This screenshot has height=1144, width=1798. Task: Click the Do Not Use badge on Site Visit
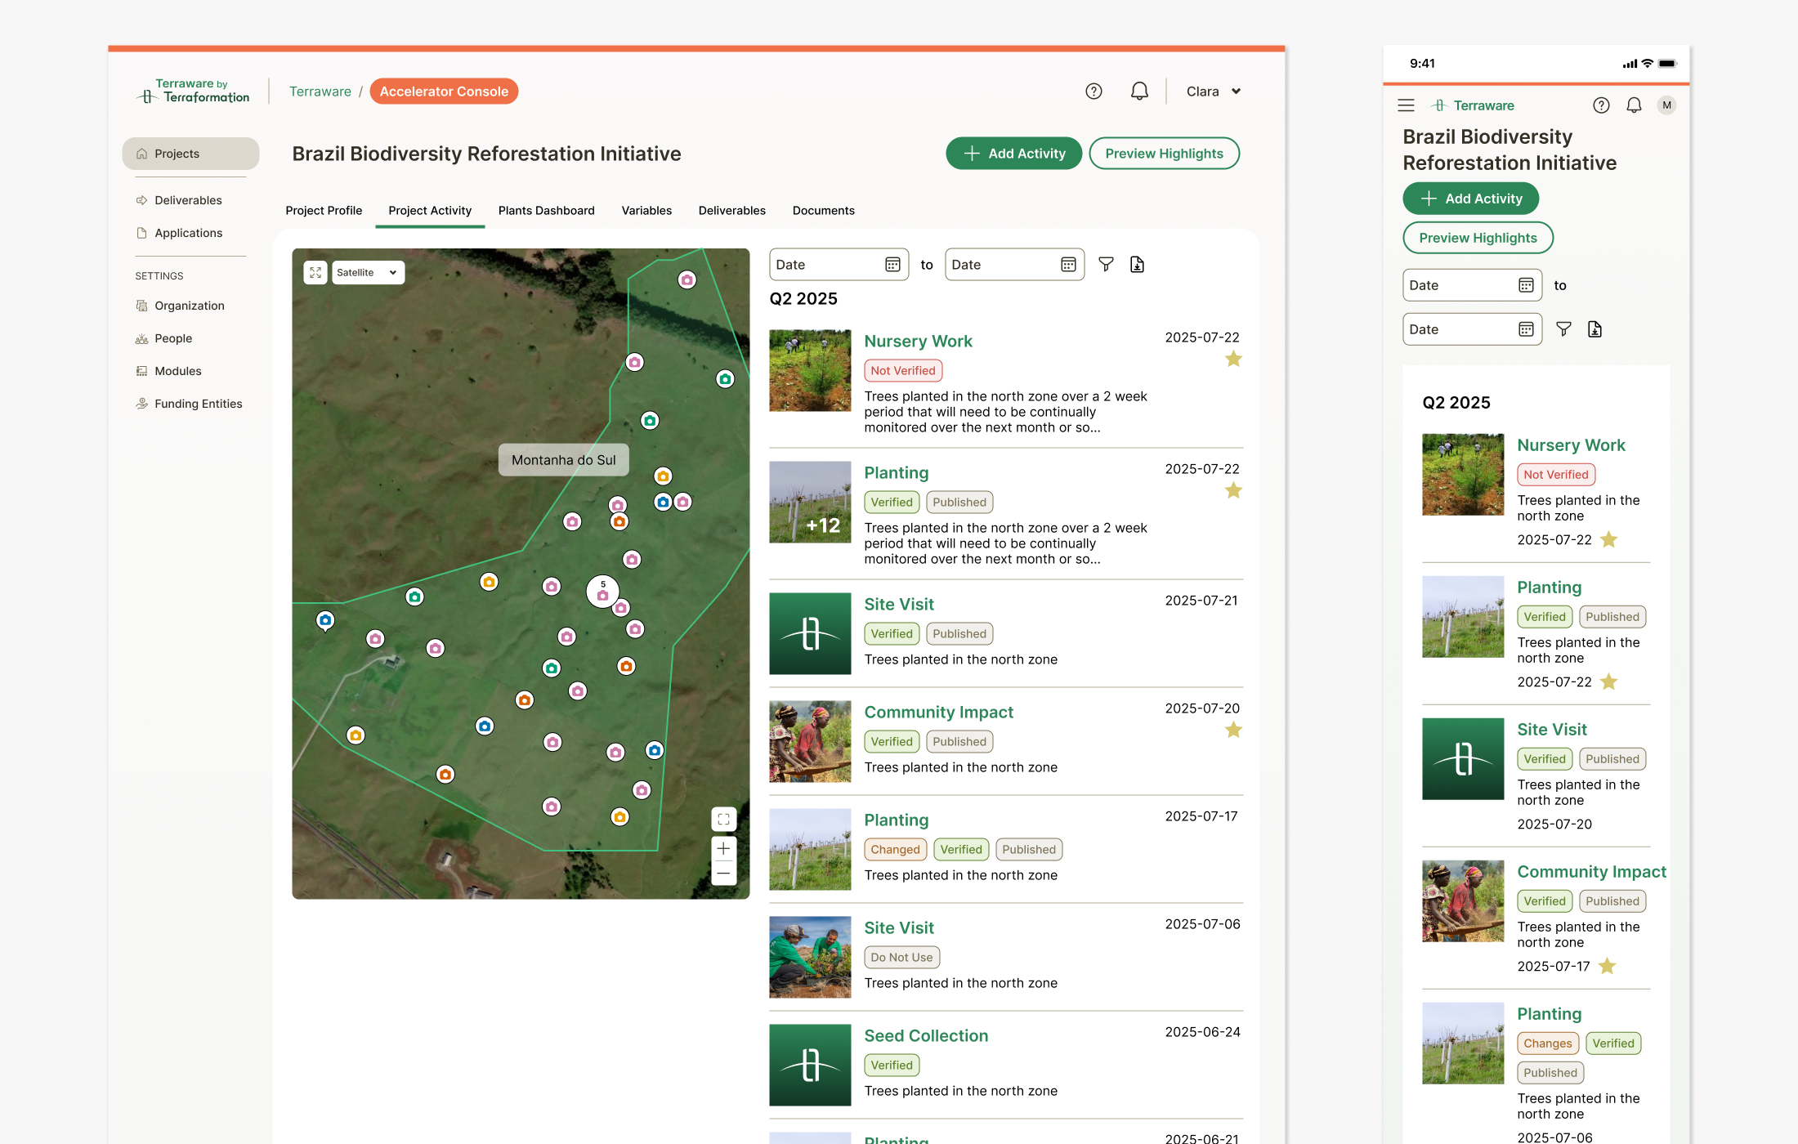901,958
